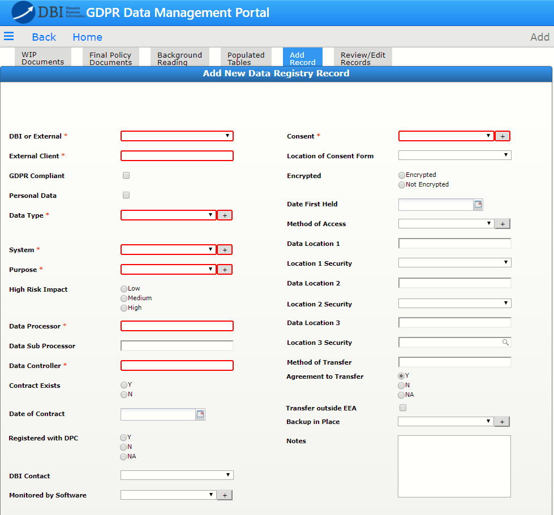Select Encrypted radio option

click(x=402, y=175)
